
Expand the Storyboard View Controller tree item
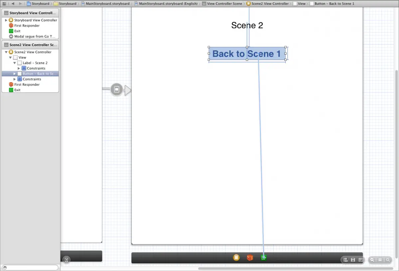coord(6,20)
